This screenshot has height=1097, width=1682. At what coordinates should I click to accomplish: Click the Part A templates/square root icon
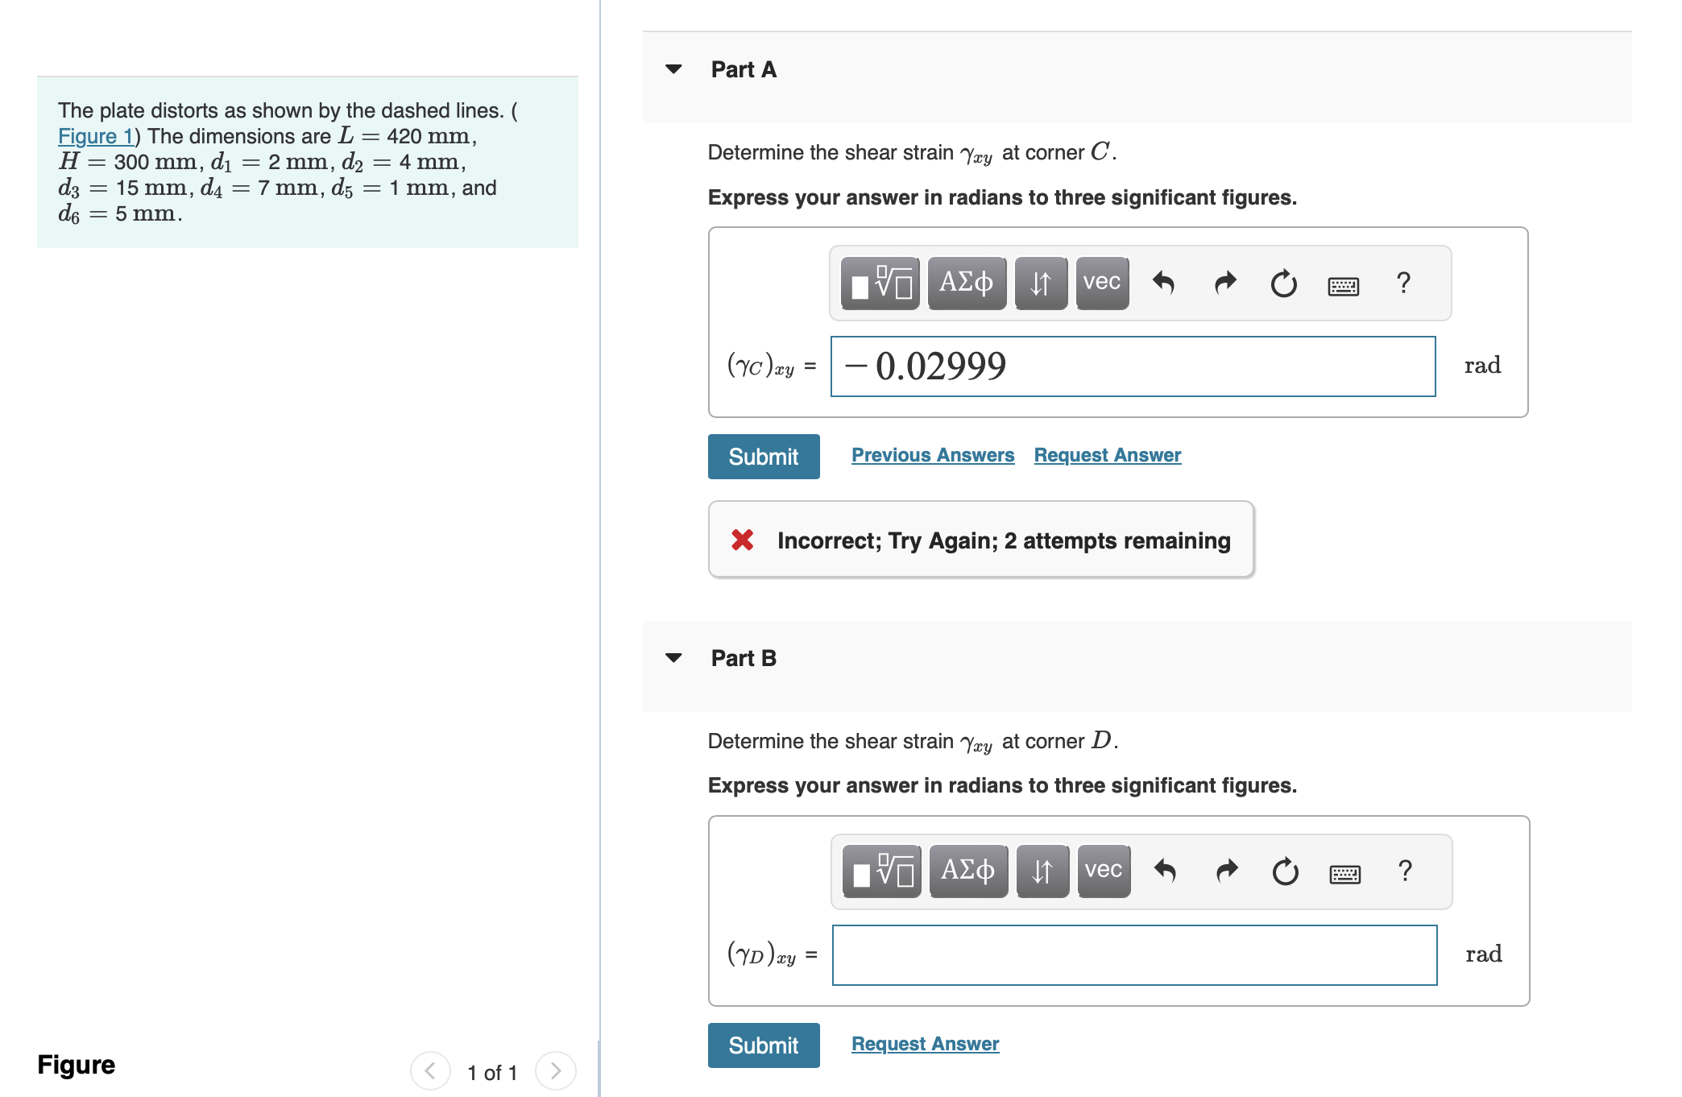[880, 284]
